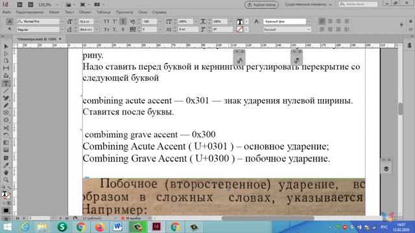This screenshot has height=233, width=415.
Task: Open the workspace switcher dropdown
Action: click(308, 5)
